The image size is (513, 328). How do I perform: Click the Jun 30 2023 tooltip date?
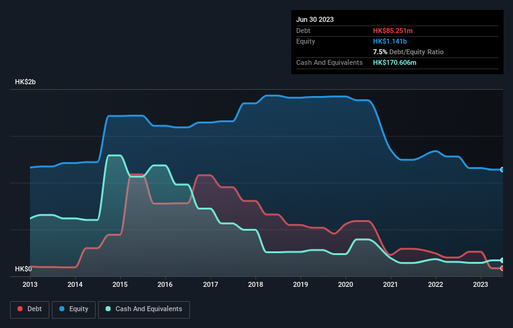(x=315, y=19)
